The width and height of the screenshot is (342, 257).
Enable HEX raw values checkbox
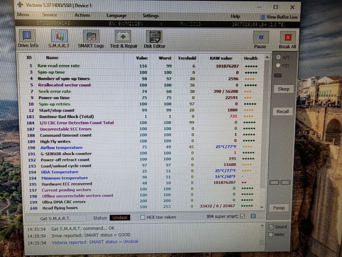[x=143, y=217]
